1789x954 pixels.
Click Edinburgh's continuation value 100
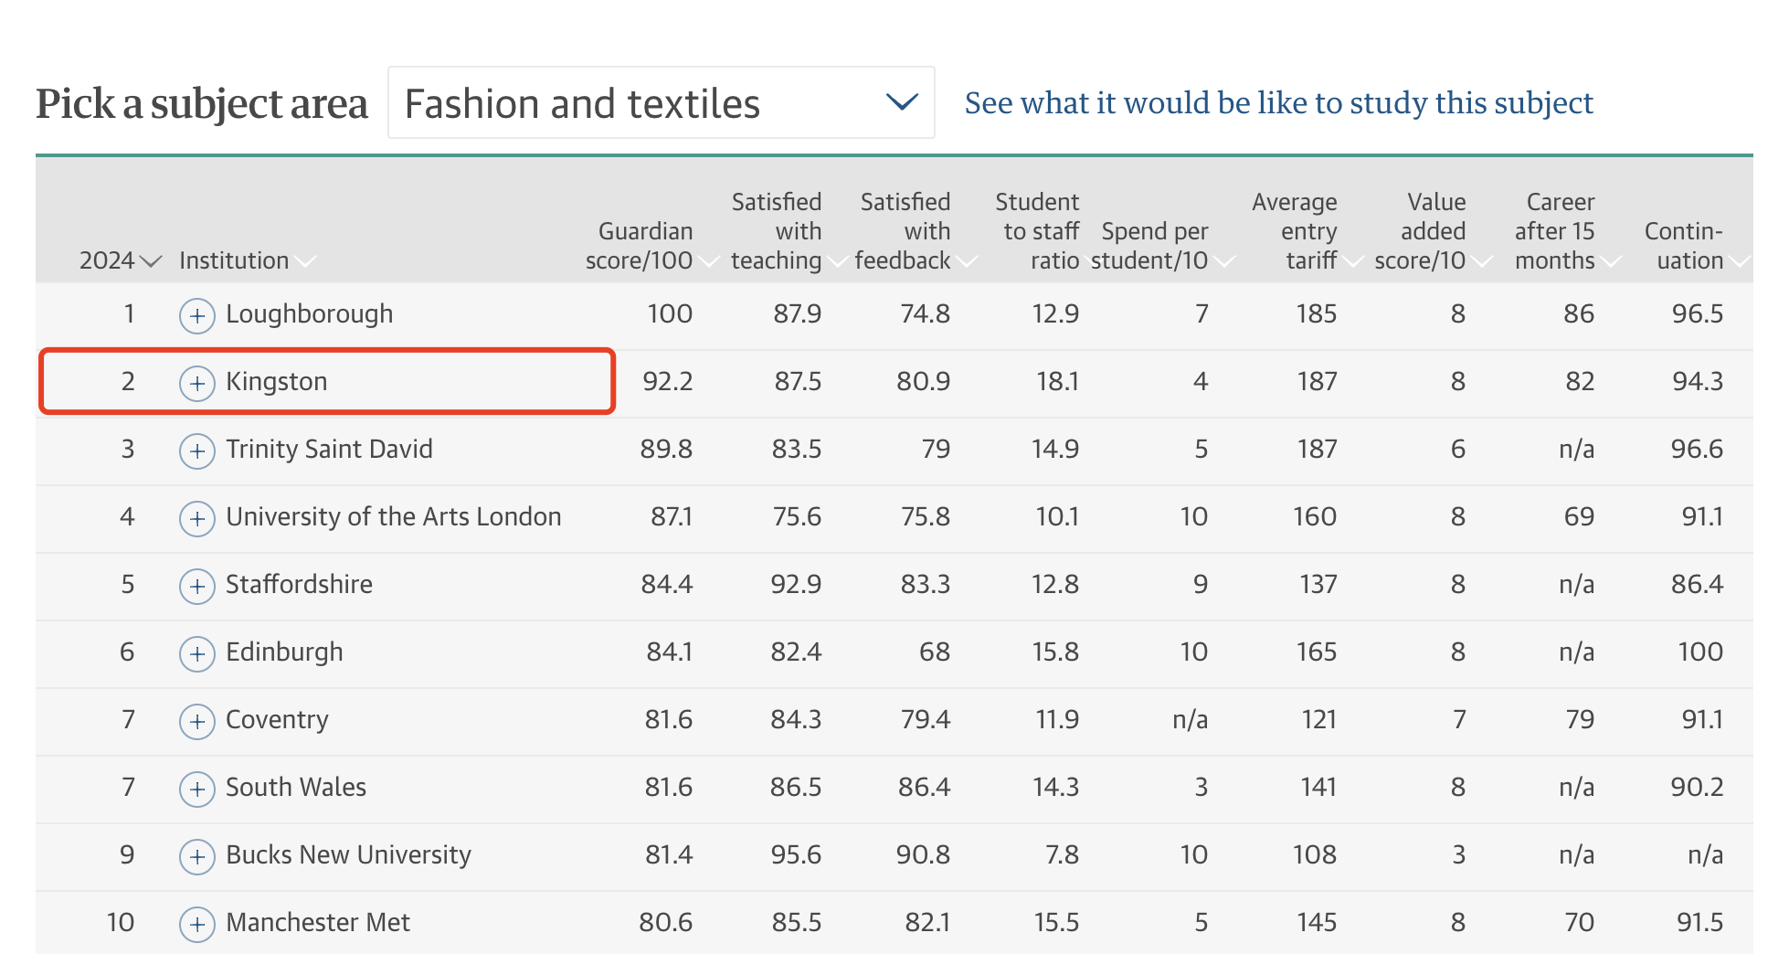click(1700, 652)
